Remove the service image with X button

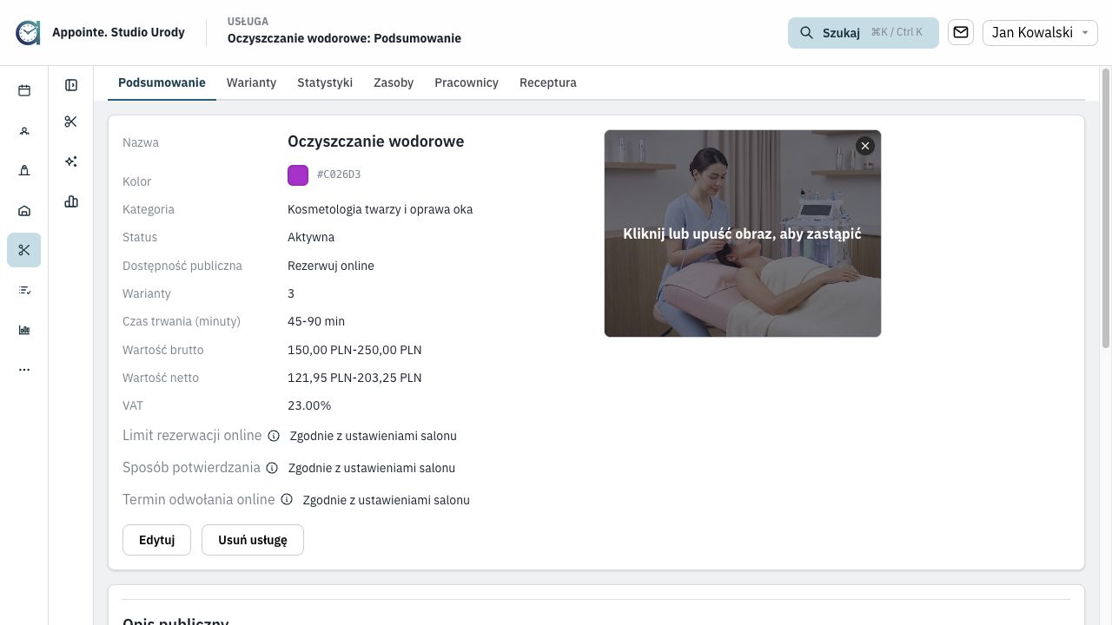[x=865, y=146]
